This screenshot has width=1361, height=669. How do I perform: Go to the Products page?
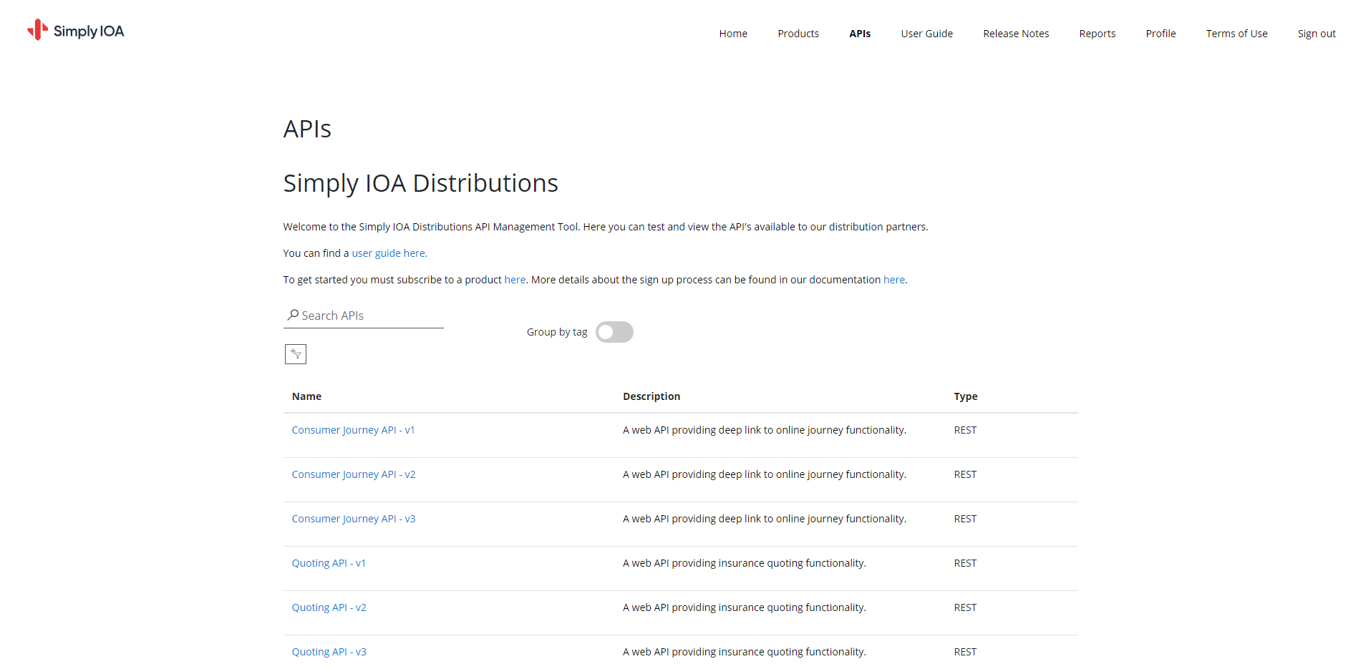pyautogui.click(x=798, y=34)
